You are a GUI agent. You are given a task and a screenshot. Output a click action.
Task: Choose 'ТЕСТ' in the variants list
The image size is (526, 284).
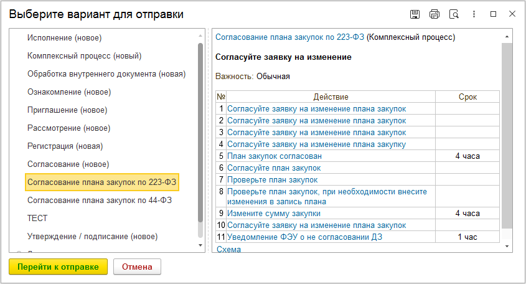37,219
